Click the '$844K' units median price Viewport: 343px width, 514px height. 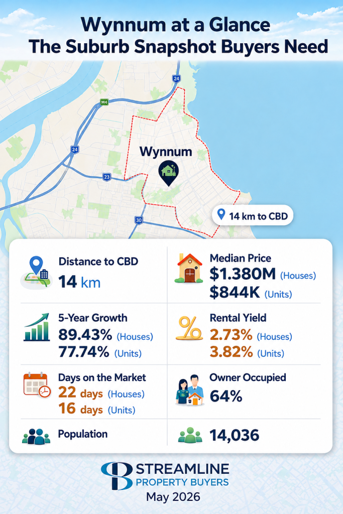click(235, 292)
